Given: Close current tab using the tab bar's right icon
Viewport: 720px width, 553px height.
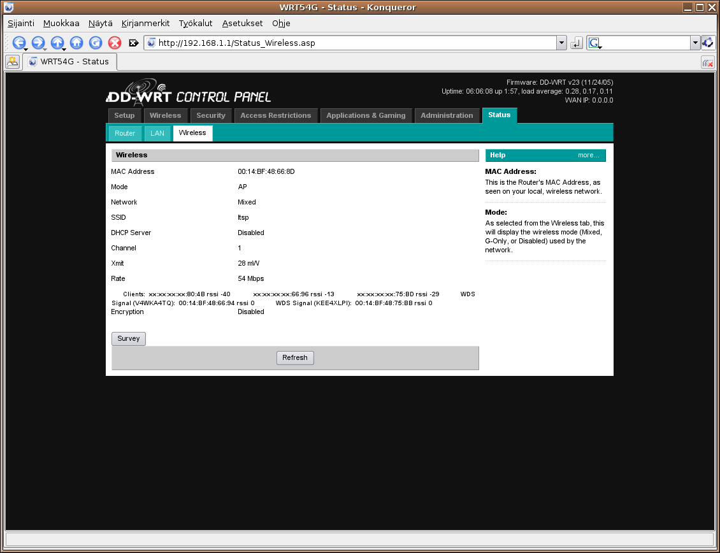Looking at the screenshot, I should 707,62.
